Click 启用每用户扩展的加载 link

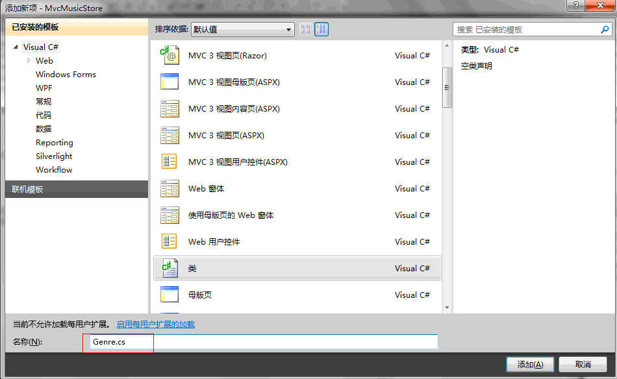coord(156,324)
